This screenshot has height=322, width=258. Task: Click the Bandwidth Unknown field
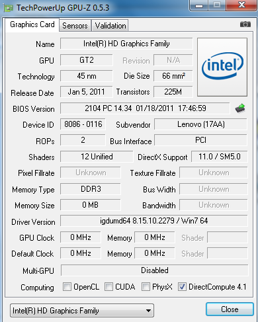[x=214, y=205]
